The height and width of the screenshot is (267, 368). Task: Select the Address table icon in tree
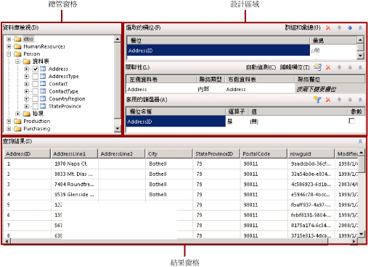coord(43,69)
